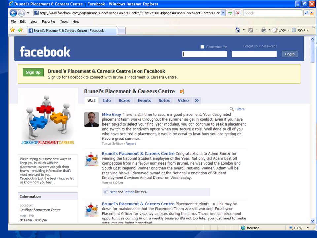Click the Home page icon

coord(238,30)
